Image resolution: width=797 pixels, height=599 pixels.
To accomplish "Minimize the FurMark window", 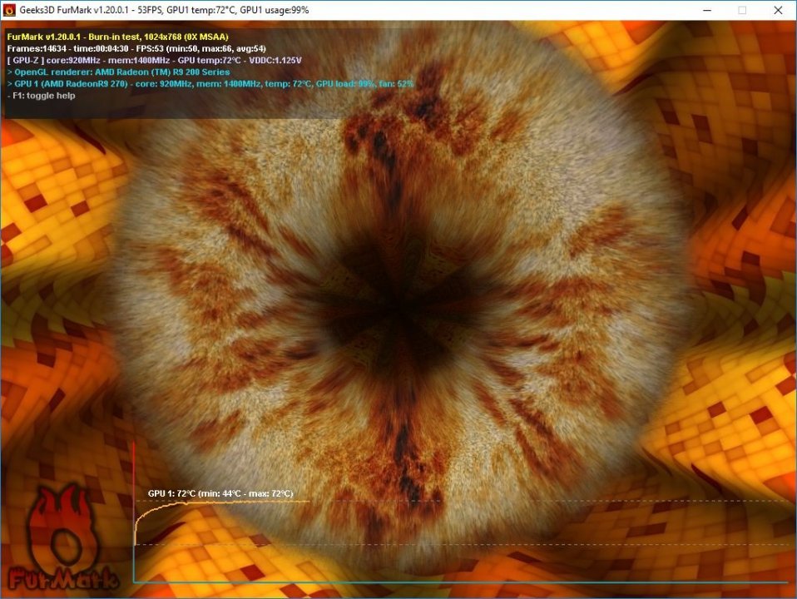I will 707,10.
